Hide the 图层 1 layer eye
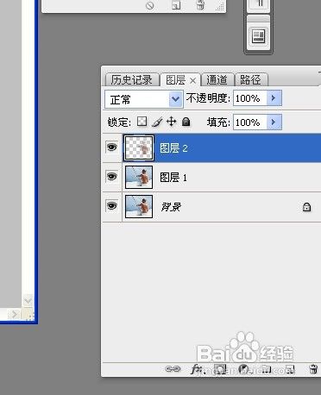 tap(112, 177)
